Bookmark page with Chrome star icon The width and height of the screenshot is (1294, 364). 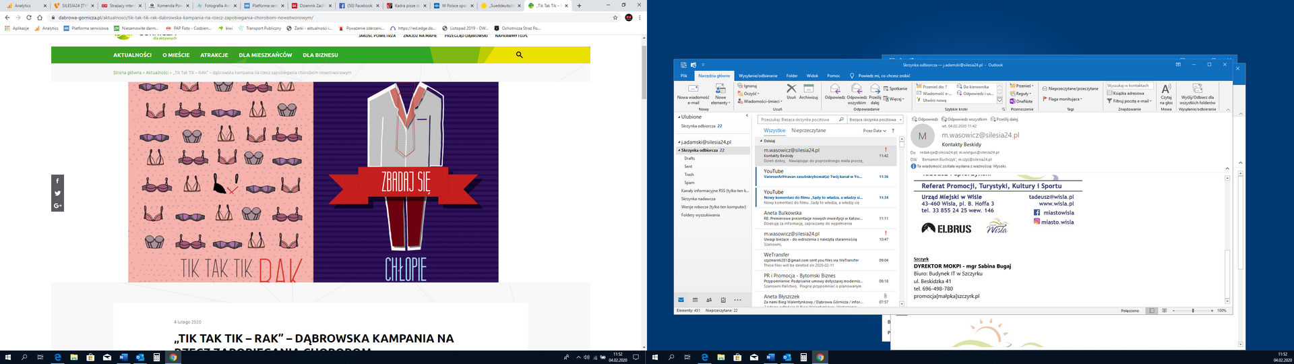(x=615, y=18)
